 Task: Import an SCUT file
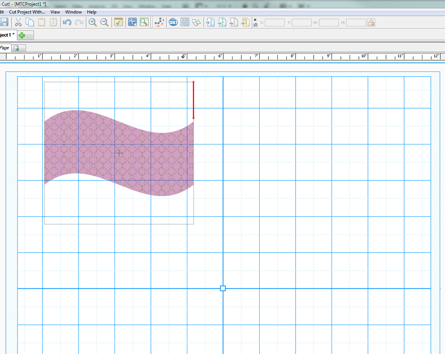point(246,22)
